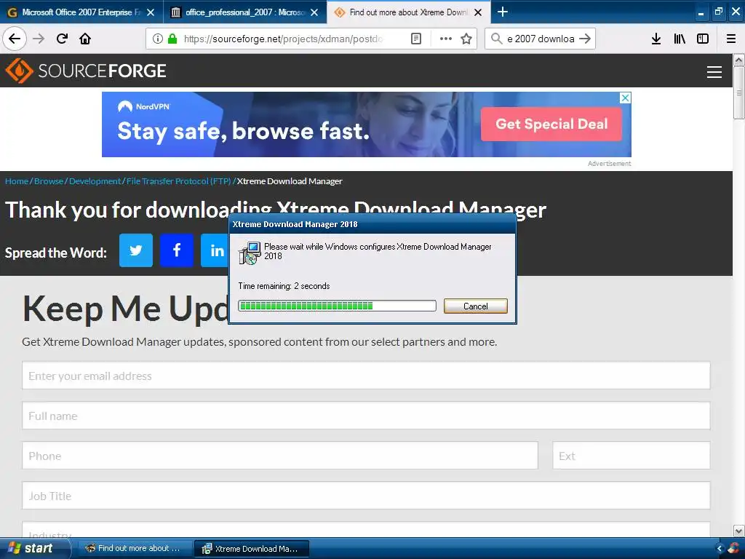Click the NordVPN logo in the ad
This screenshot has width=745, height=559.
[143, 106]
